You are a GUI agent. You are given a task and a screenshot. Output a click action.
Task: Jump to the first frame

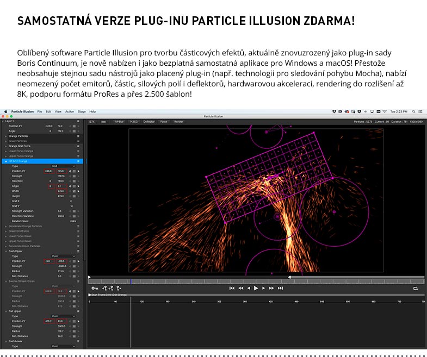(232, 288)
